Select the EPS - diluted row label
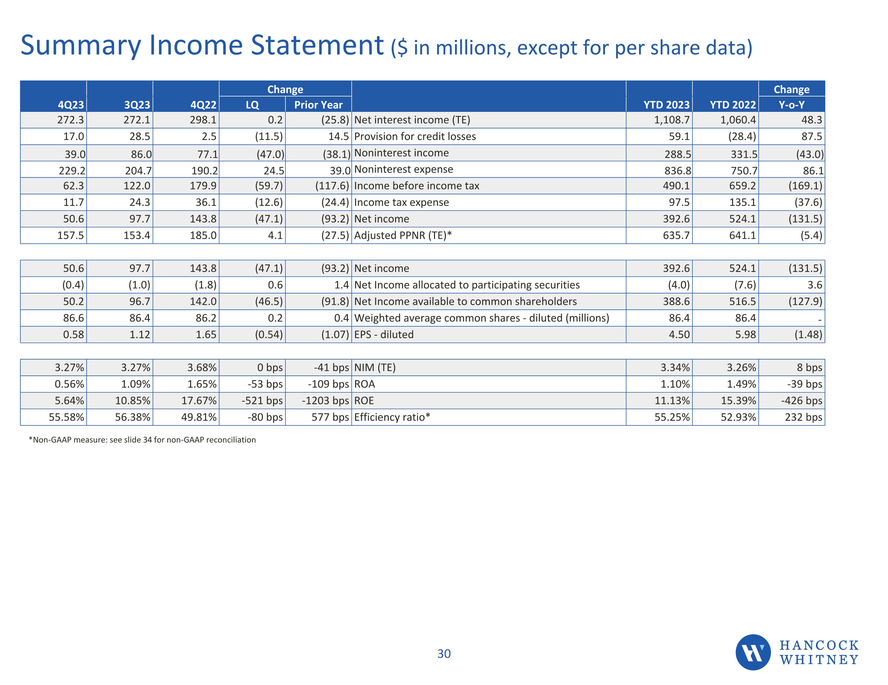This screenshot has width=888, height=685. [384, 335]
